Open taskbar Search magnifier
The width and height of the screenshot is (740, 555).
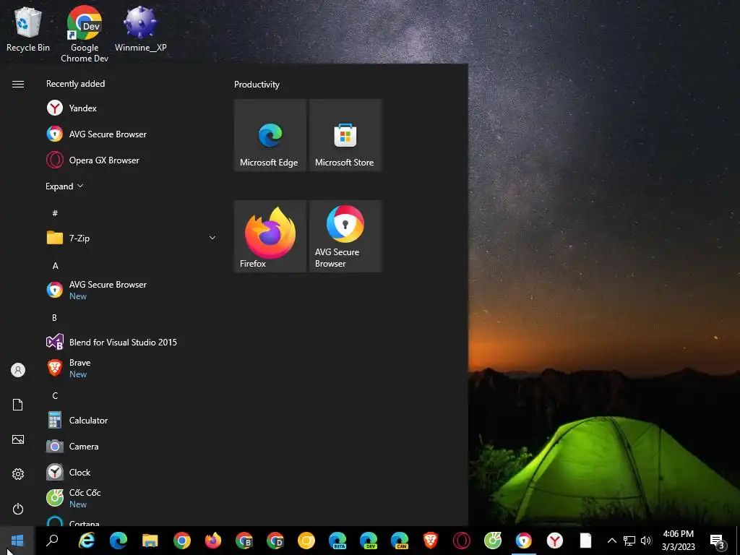52,541
